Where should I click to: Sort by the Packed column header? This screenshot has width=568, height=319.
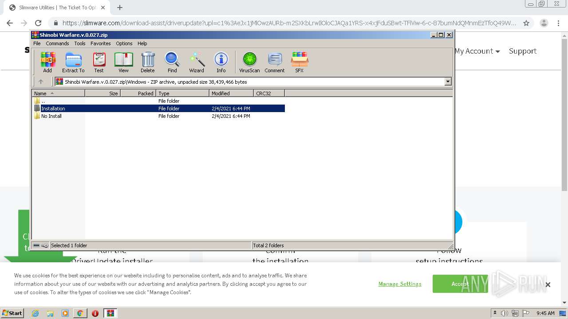[x=138, y=93]
